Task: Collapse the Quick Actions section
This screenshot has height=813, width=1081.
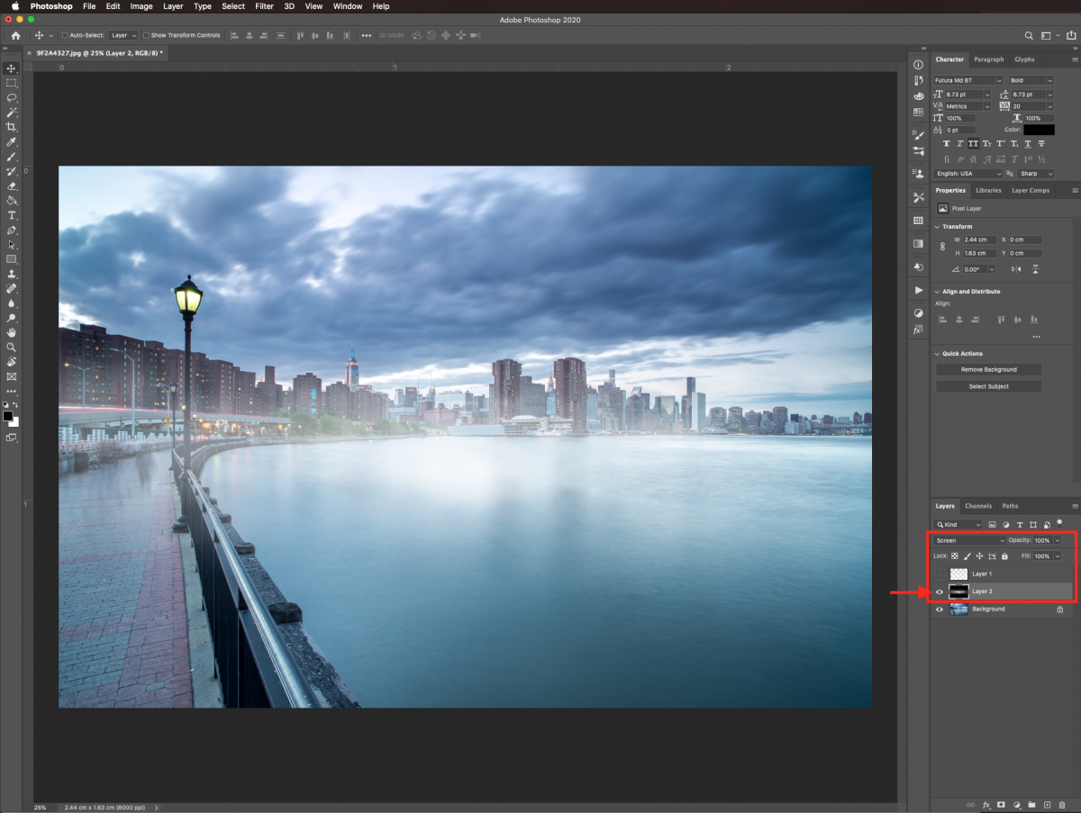Action: (x=938, y=354)
